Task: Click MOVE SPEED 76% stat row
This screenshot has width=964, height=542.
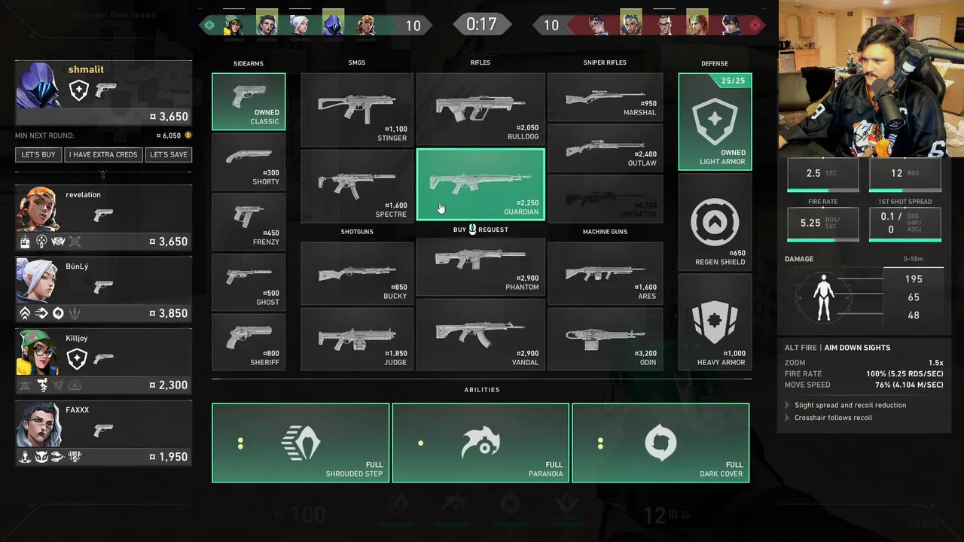Action: [x=864, y=385]
